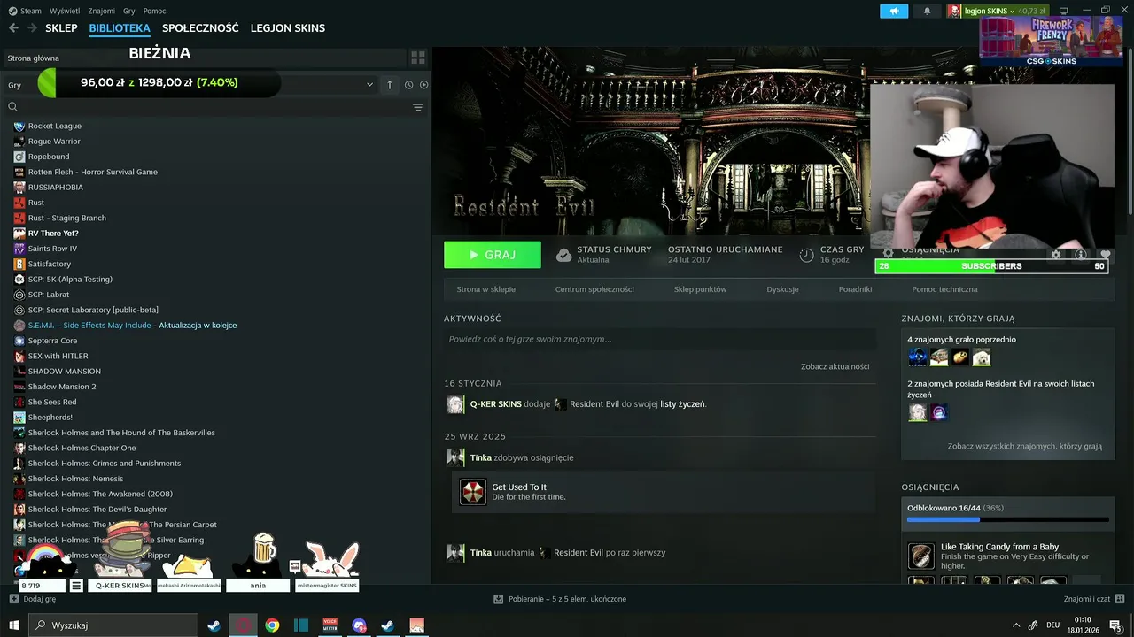The height and width of the screenshot is (637, 1134).
Task: Click the achievements progress bar
Action: 1008,520
